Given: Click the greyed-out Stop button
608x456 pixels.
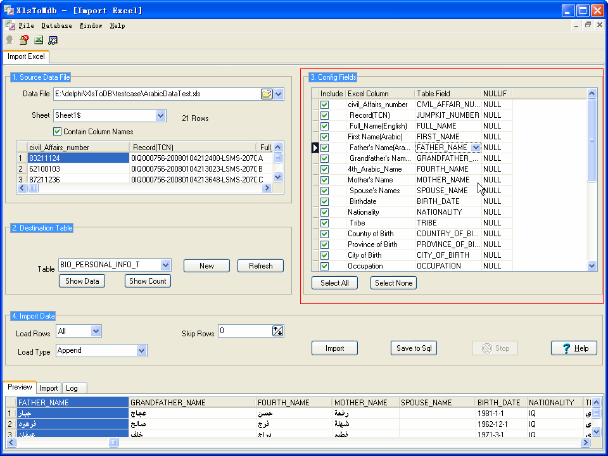Looking at the screenshot, I should (495, 348).
